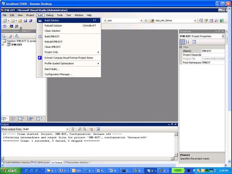Click the (Name) property value IMB-EXT

[x=213, y=51]
